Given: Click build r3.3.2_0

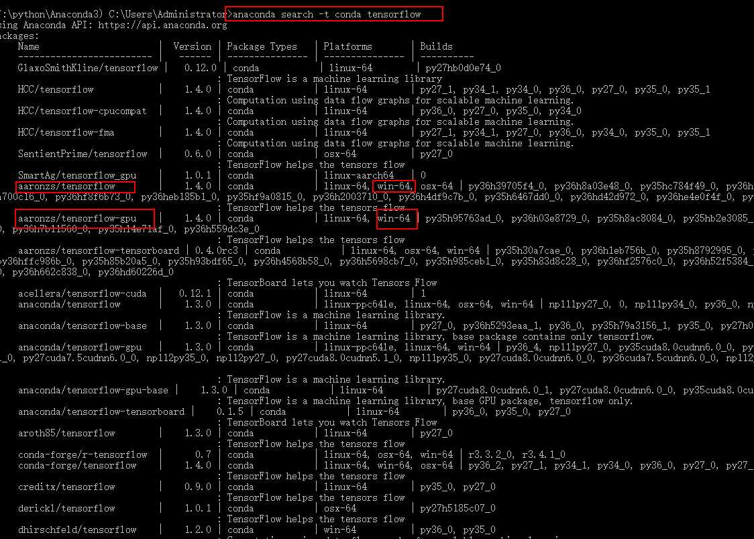Looking at the screenshot, I should coord(490,455).
